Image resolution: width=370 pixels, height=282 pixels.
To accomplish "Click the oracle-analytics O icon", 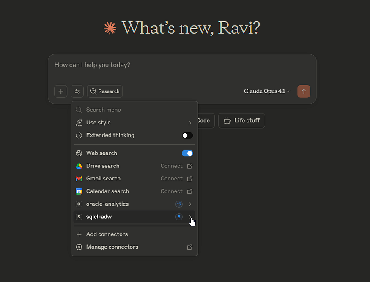I will [79, 204].
